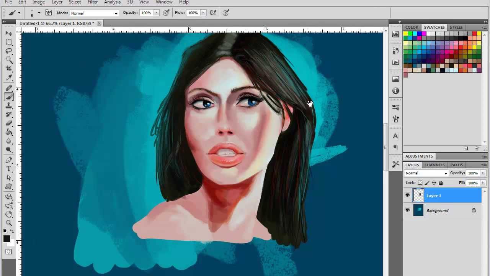
Task: Select the Pen tool
Action: (9, 160)
